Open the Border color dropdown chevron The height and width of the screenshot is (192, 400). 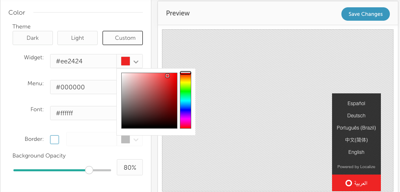[x=136, y=140]
